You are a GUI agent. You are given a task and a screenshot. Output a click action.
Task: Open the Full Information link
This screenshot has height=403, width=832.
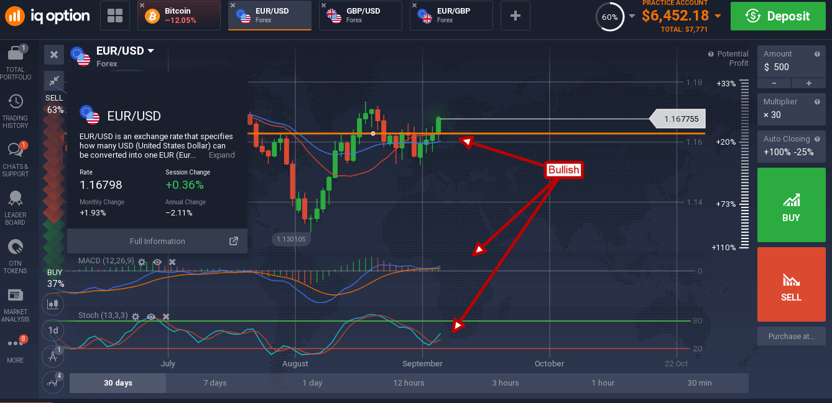[157, 241]
